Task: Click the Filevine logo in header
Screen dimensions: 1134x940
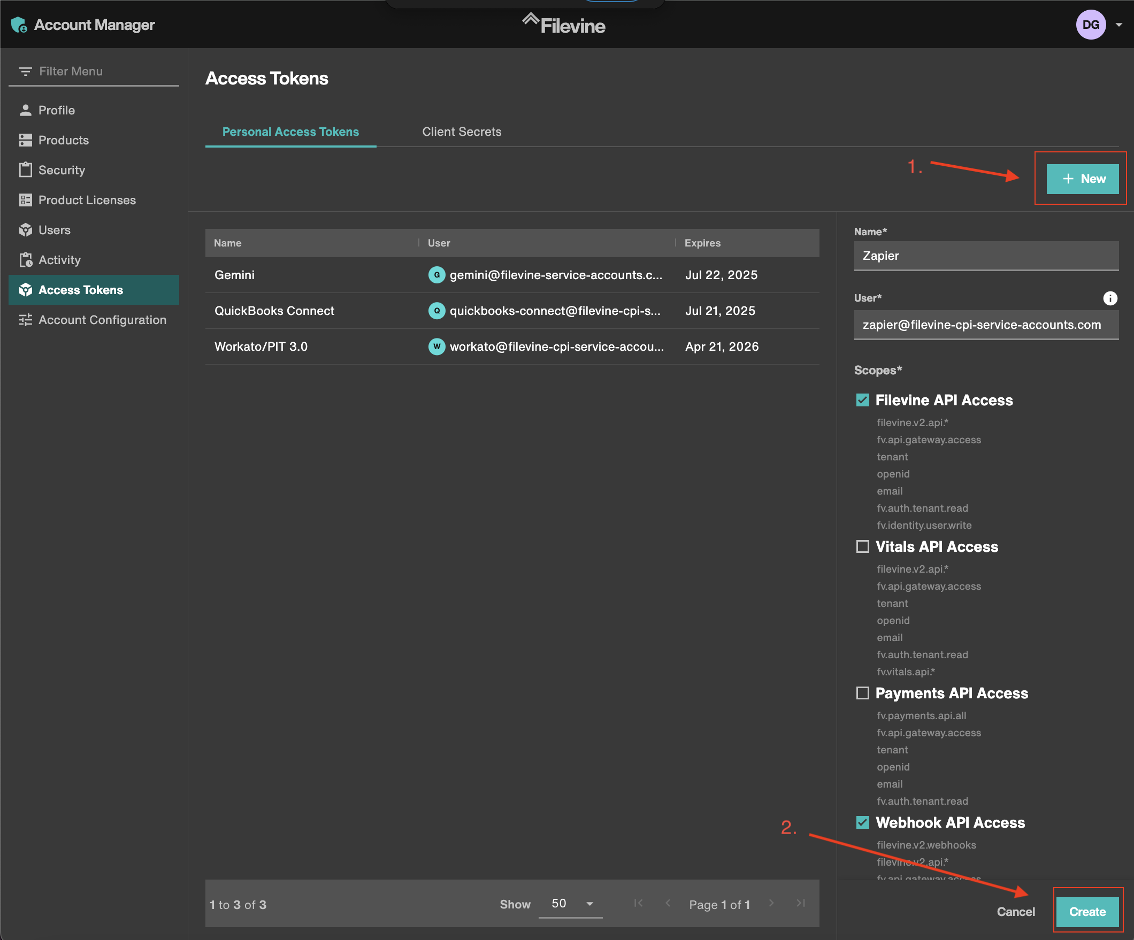Action: click(564, 24)
